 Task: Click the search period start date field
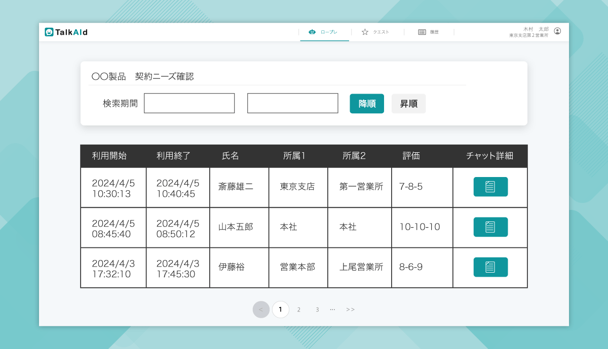pos(189,103)
